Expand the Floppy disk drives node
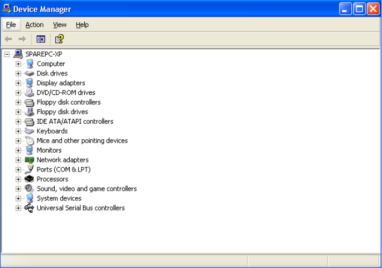Viewport: 382px width, 268px height. (x=18, y=111)
